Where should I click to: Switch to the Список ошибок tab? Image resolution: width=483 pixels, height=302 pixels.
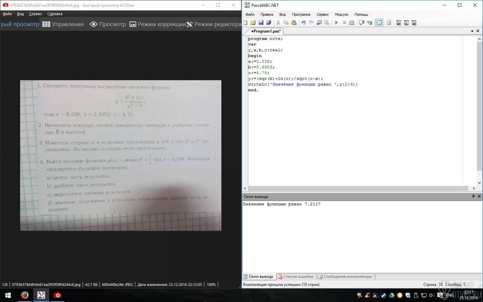tap(295, 277)
